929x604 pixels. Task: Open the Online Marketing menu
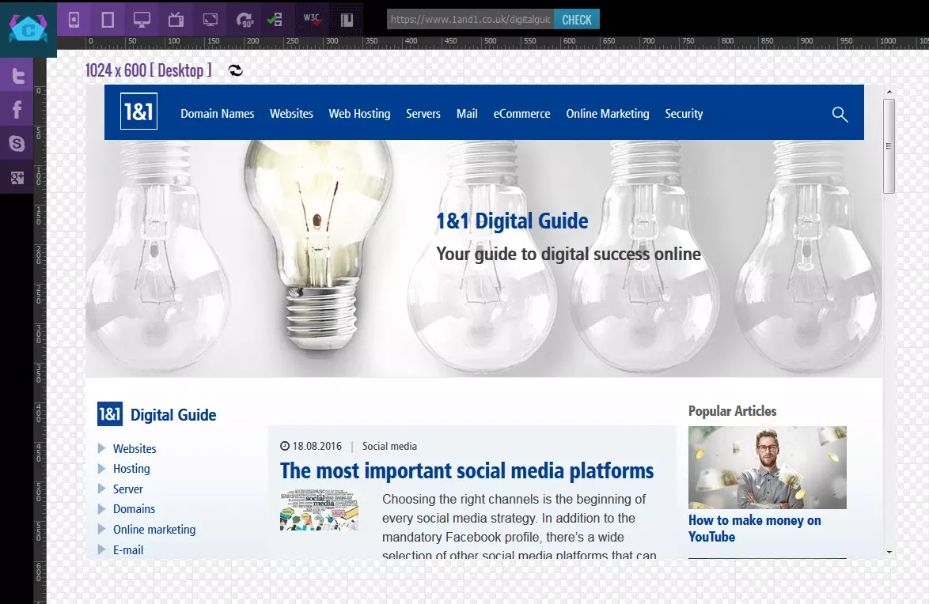click(608, 114)
